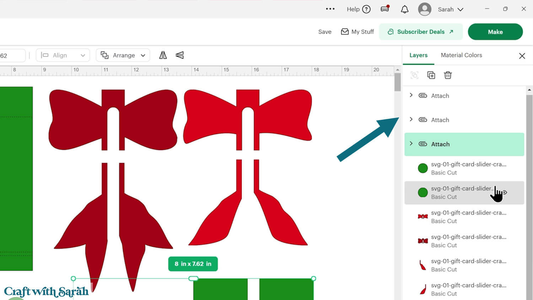The width and height of the screenshot is (533, 300).
Task: Click the first green color swatch layer
Action: coord(422,168)
